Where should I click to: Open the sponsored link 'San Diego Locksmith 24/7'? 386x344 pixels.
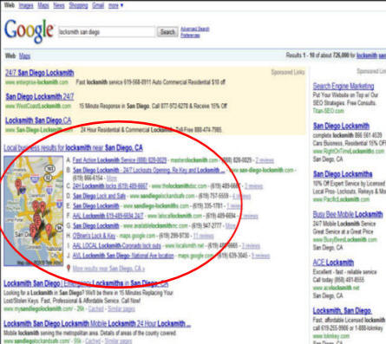coord(40,96)
